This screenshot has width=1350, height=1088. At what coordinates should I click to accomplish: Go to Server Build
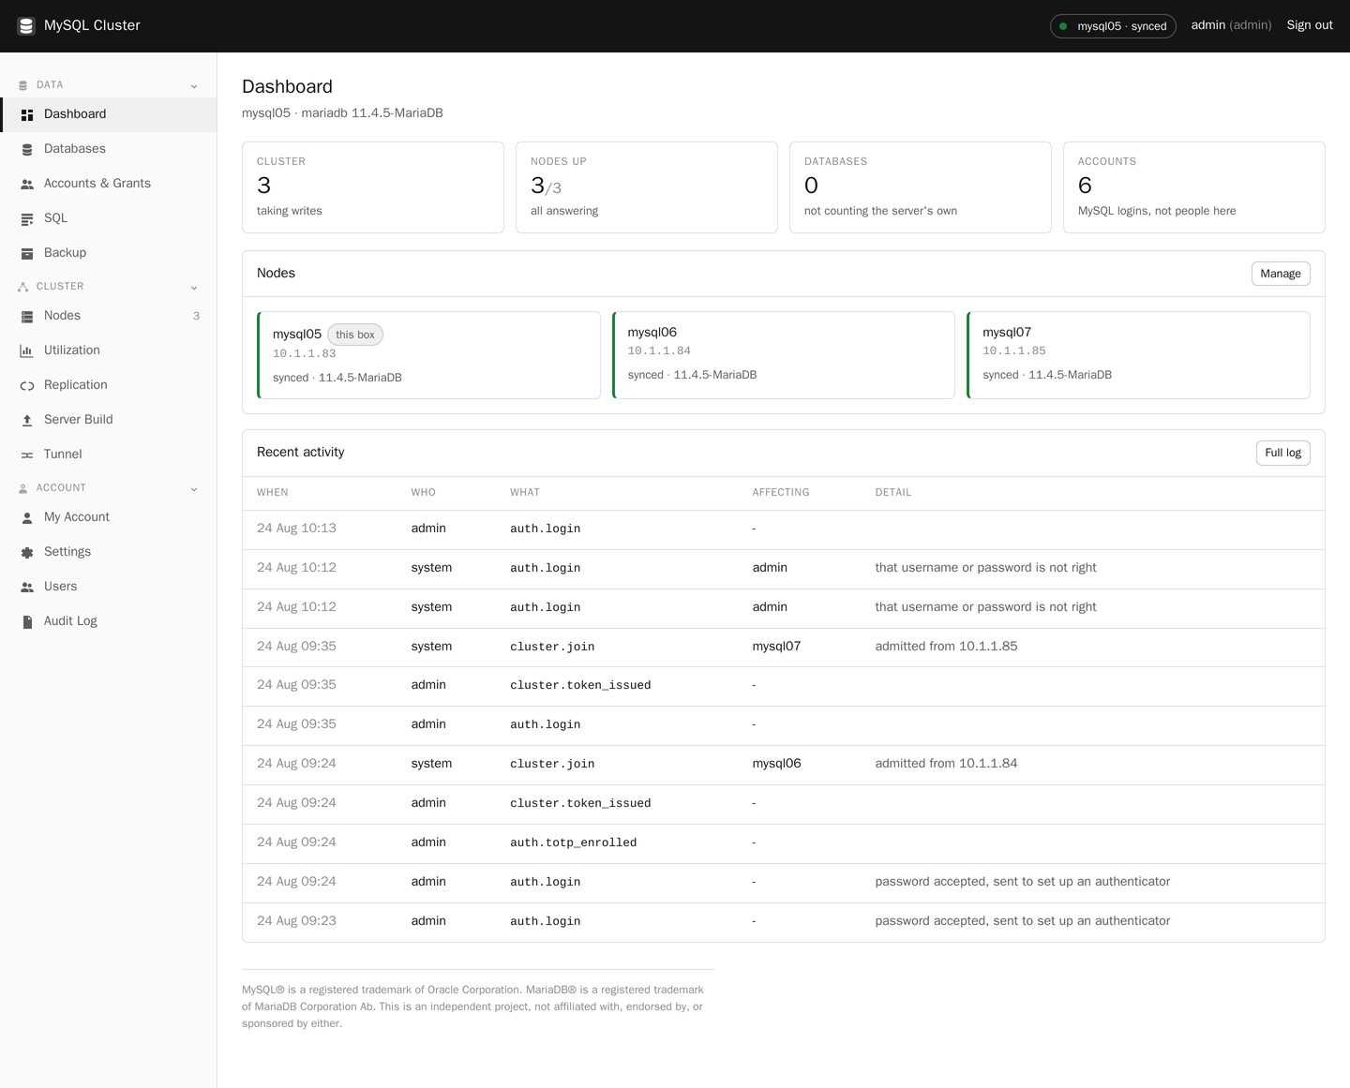[109, 420]
